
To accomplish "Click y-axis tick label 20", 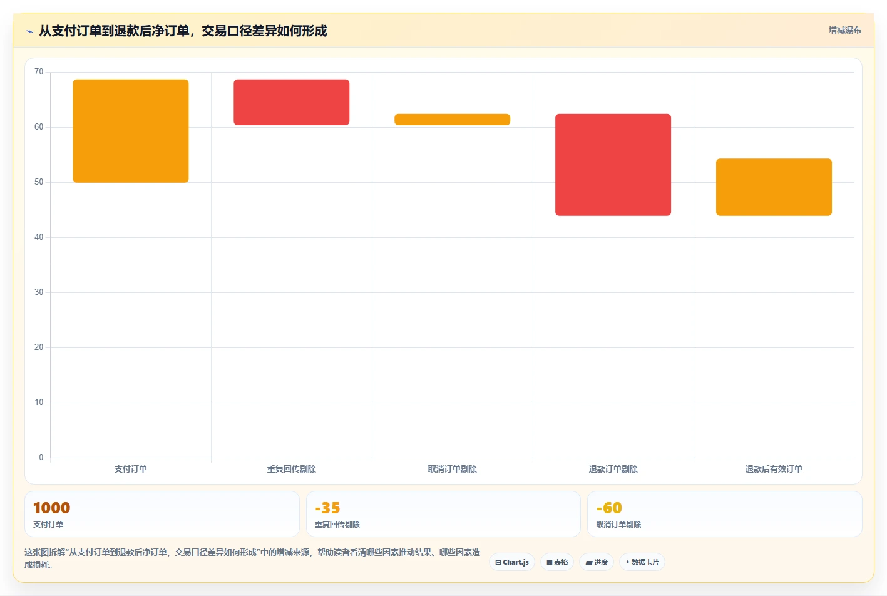I will [39, 347].
